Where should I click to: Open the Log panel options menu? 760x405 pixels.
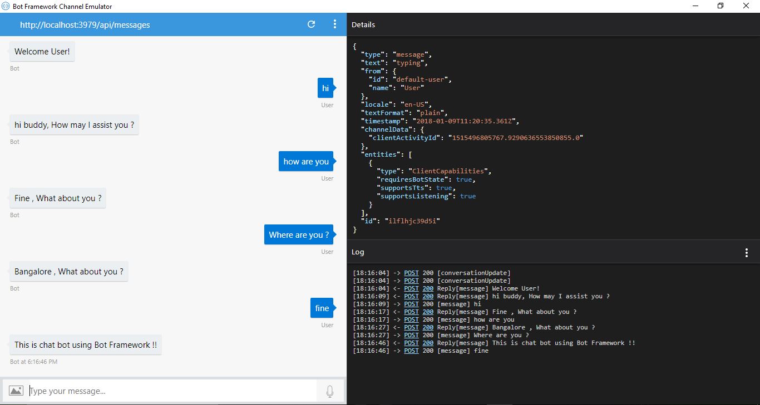(747, 253)
